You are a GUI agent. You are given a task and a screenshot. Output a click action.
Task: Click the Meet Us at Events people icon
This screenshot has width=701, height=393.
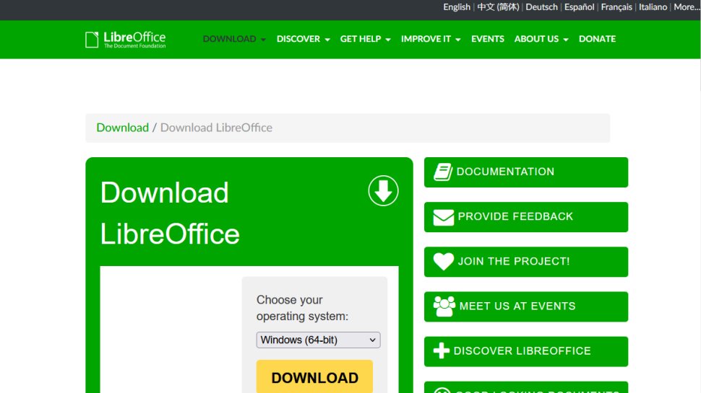pyautogui.click(x=444, y=306)
